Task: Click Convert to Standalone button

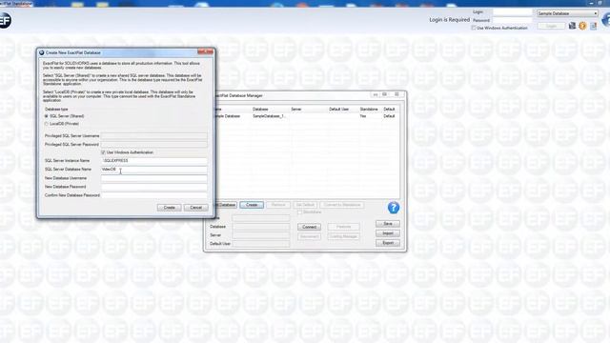Action: click(342, 205)
